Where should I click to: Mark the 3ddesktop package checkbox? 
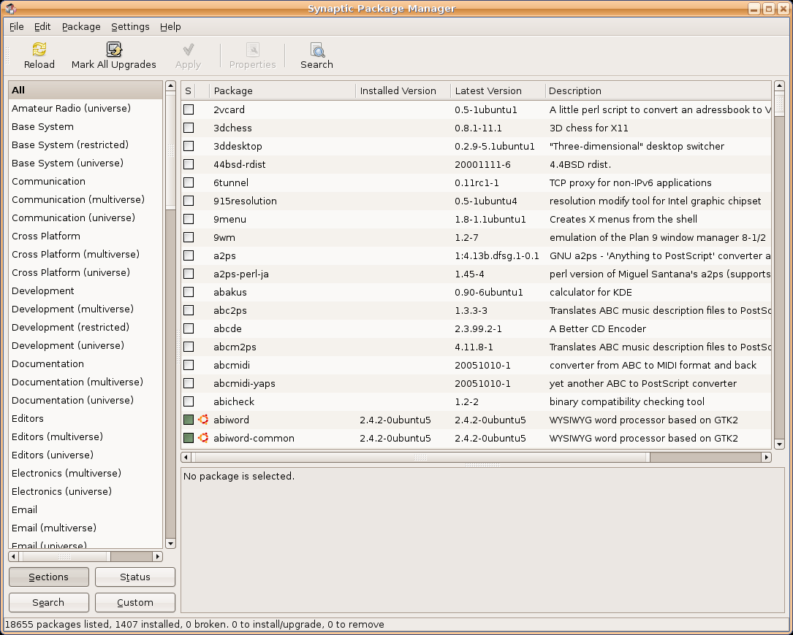(x=189, y=146)
